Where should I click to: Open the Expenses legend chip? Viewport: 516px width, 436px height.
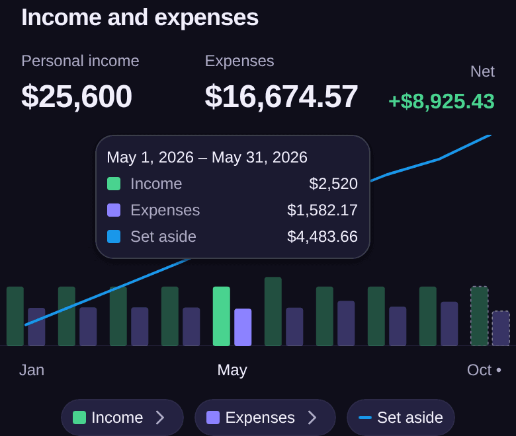pyautogui.click(x=265, y=418)
